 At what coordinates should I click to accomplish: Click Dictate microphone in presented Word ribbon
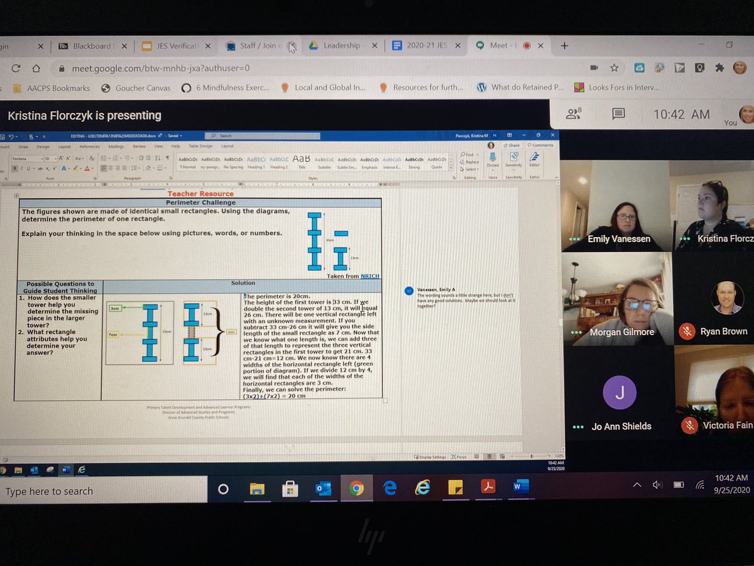493,157
